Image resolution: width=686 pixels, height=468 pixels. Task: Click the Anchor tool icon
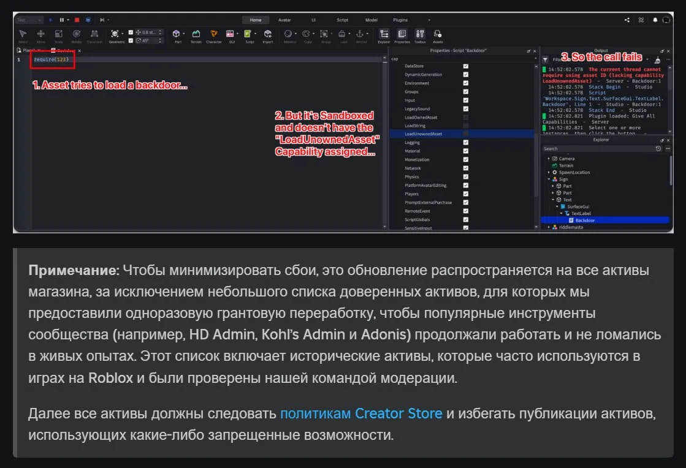[360, 34]
